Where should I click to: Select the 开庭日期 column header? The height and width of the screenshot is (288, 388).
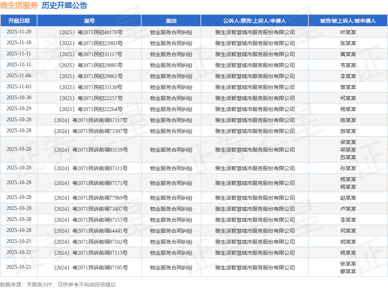pyautogui.click(x=19, y=21)
